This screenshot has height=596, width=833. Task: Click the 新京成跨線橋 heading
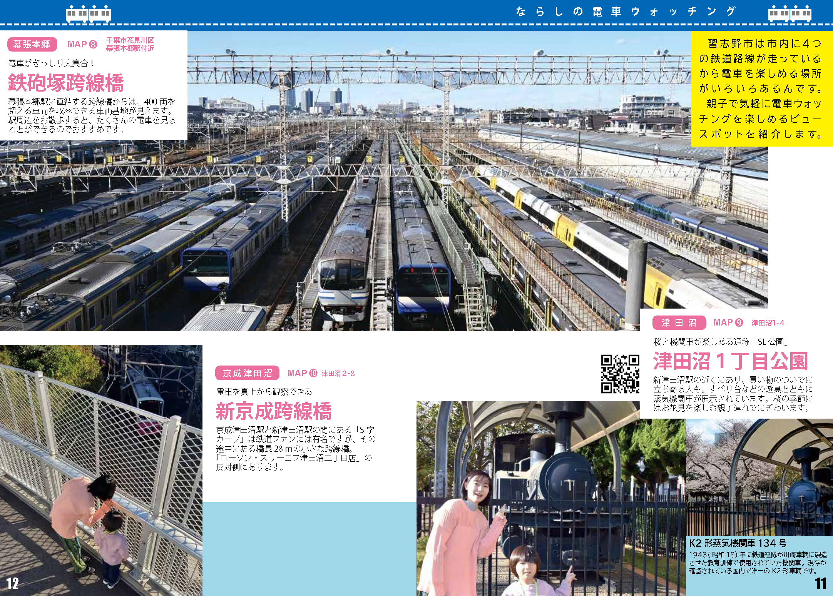pos(273,411)
